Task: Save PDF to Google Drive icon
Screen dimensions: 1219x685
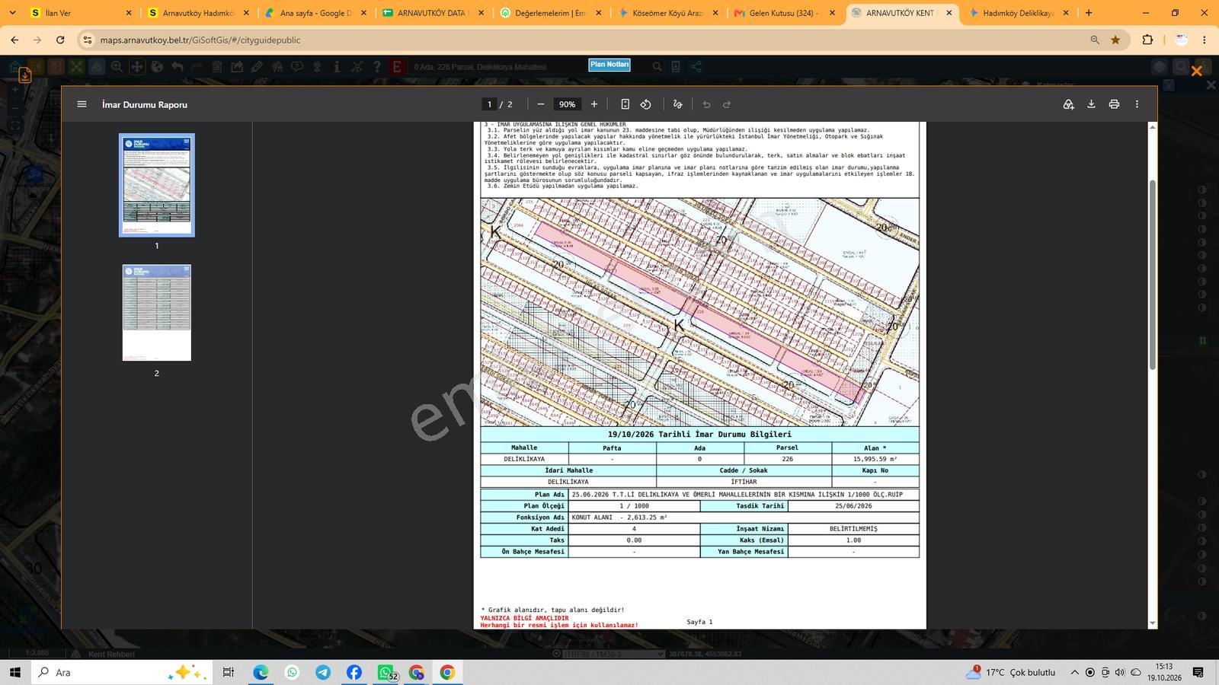Action: 1068,104
